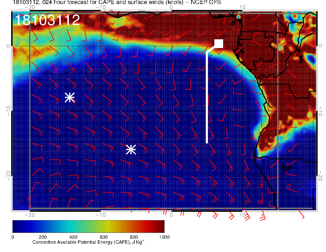Click the large white "18103112" timestamp overlay

[48, 20]
